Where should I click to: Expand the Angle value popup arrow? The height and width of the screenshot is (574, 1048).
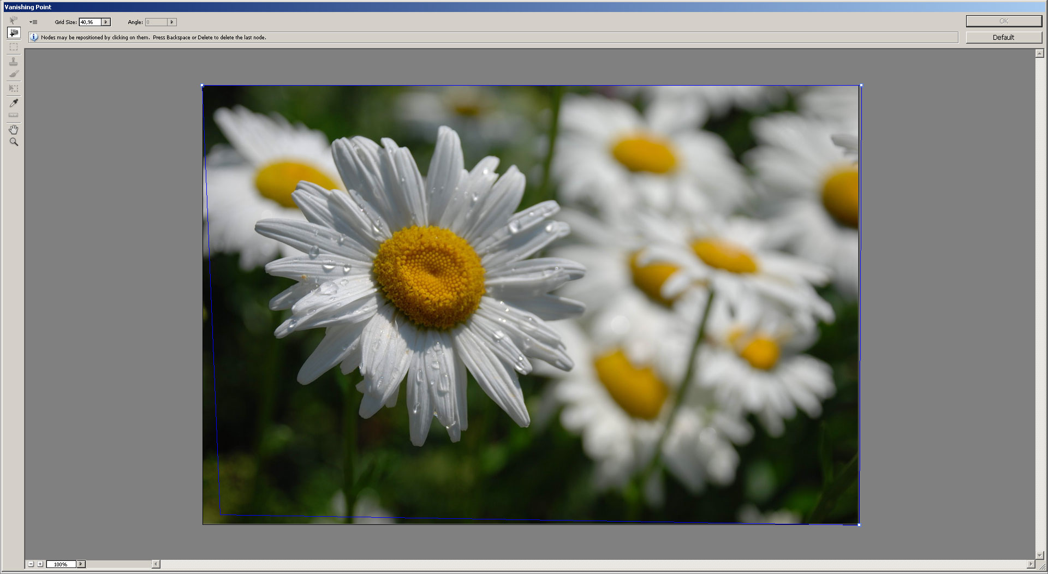tap(172, 22)
